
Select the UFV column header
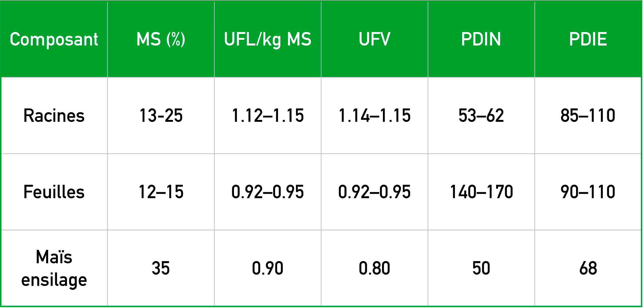[374, 39]
